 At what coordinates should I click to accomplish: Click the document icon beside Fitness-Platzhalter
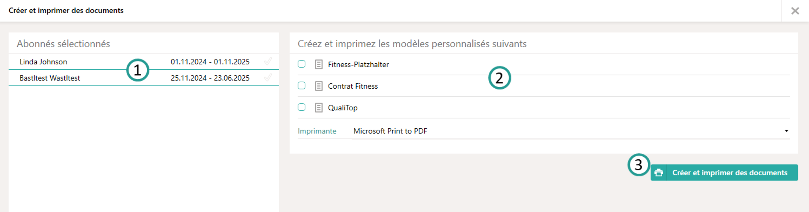[x=319, y=64]
